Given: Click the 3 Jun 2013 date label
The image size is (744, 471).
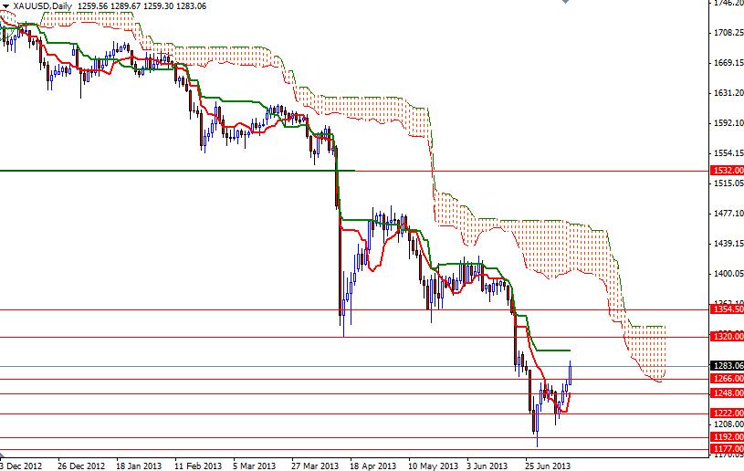Looking at the screenshot, I should (487, 466).
